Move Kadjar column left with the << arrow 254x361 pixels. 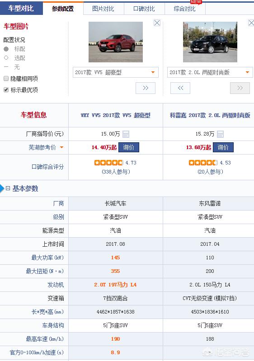[x=180, y=88]
